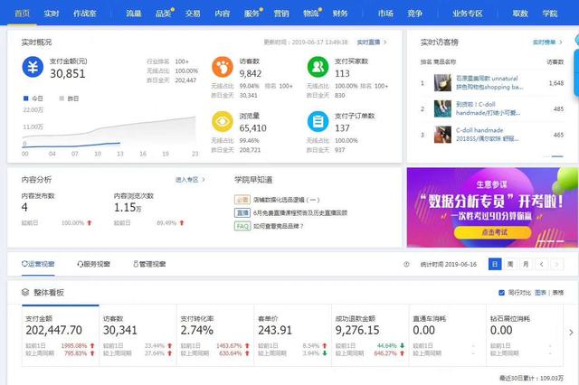
Task: Select the 周 period button
Action: [510, 264]
